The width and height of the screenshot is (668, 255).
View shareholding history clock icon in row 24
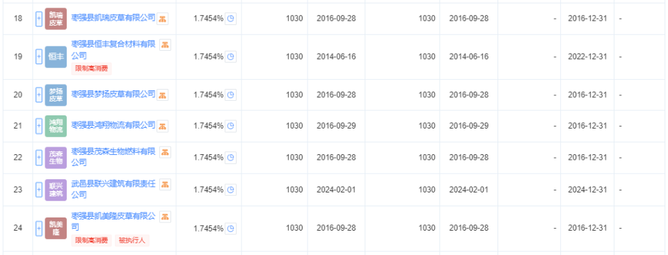(230, 228)
